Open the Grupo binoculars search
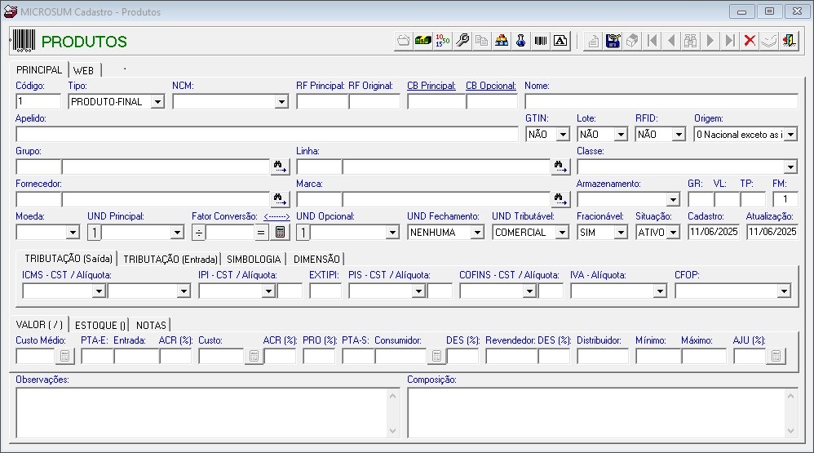 pyautogui.click(x=280, y=167)
